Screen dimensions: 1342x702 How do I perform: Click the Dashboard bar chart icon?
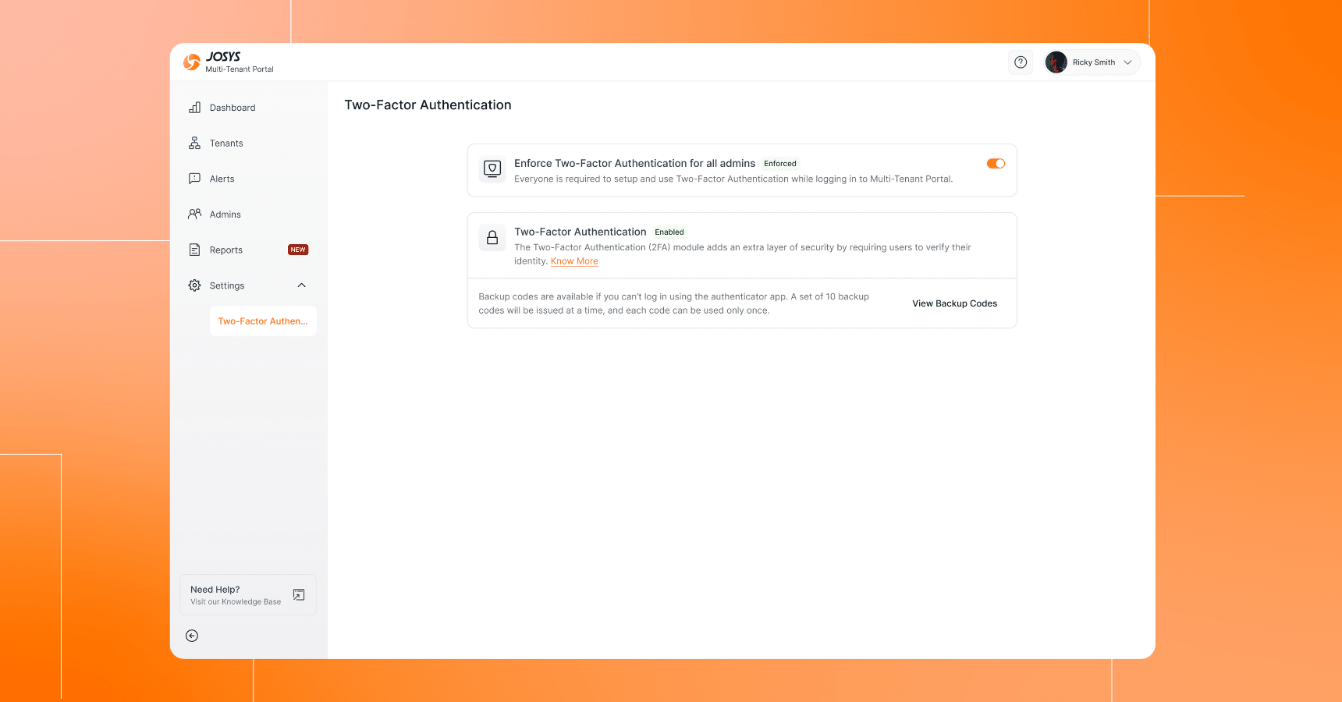[194, 108]
